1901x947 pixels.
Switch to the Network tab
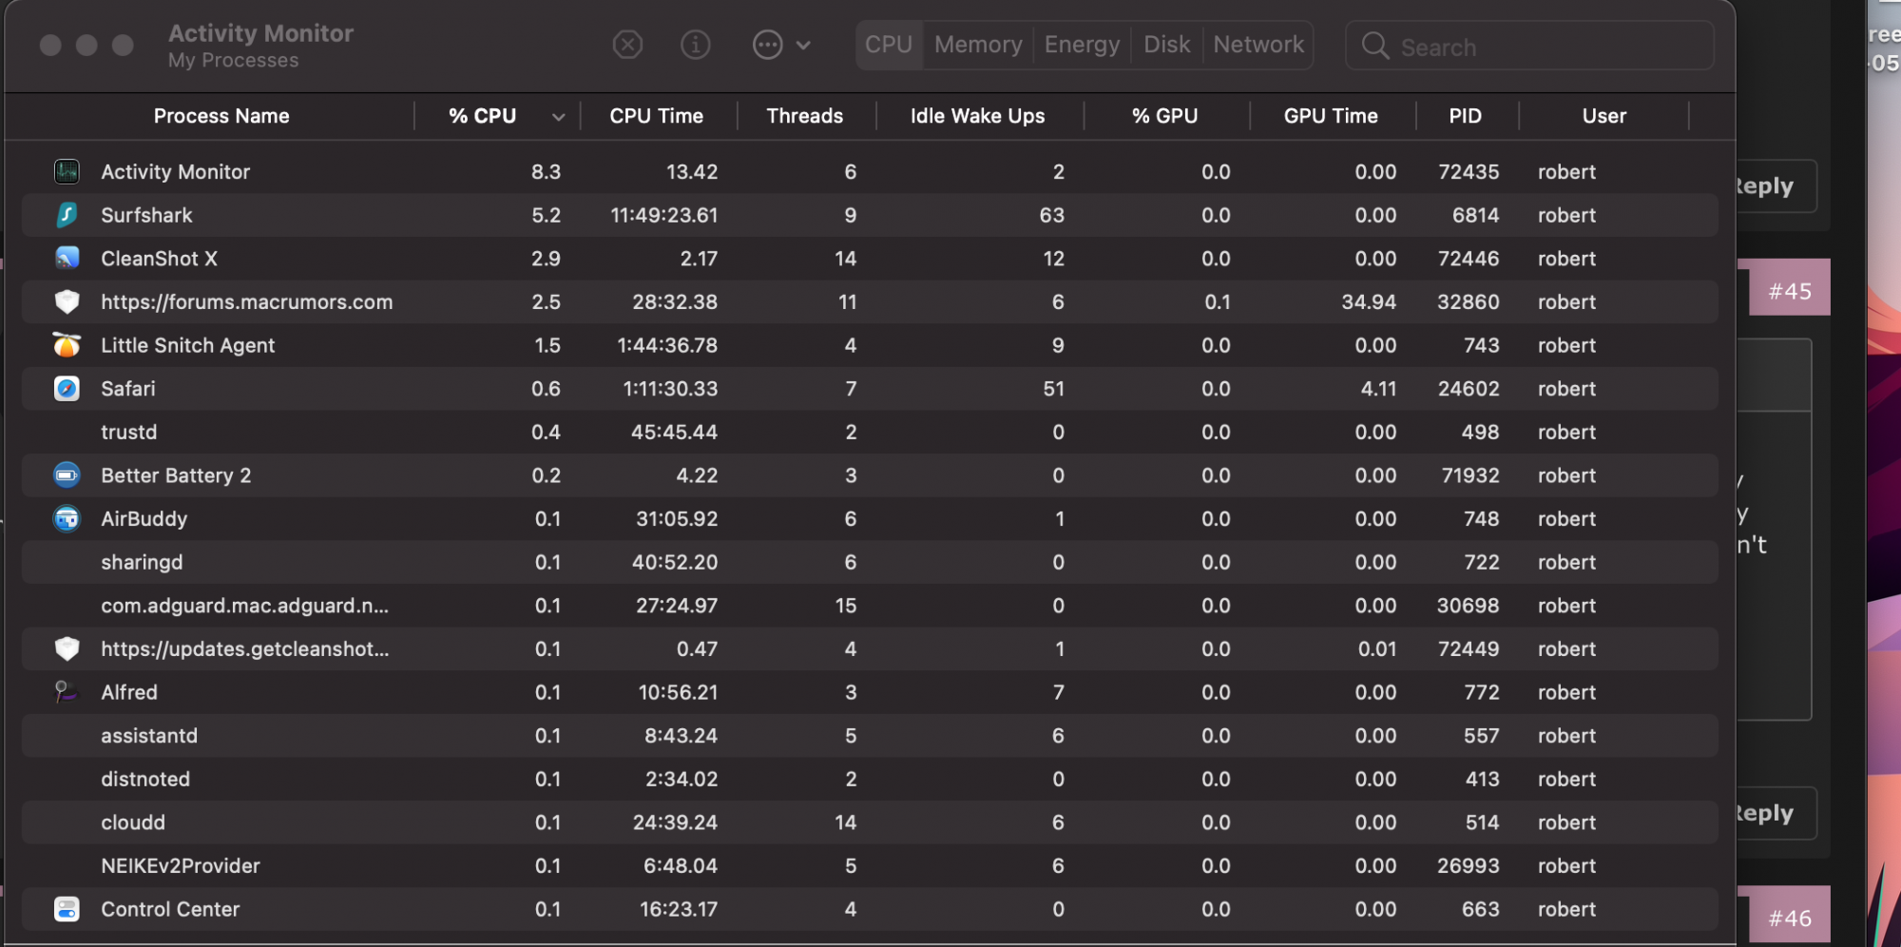click(1258, 45)
